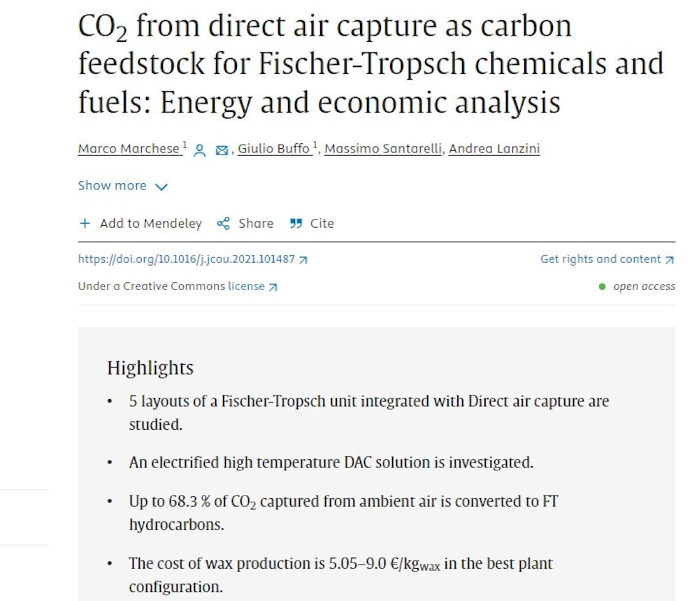
Task: Click the Cite button text
Action: 322,224
